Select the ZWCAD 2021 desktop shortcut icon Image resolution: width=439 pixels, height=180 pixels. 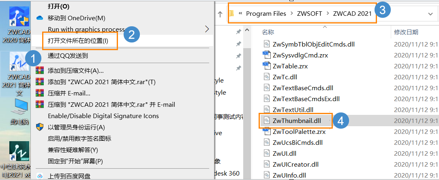pyautogui.click(x=19, y=61)
